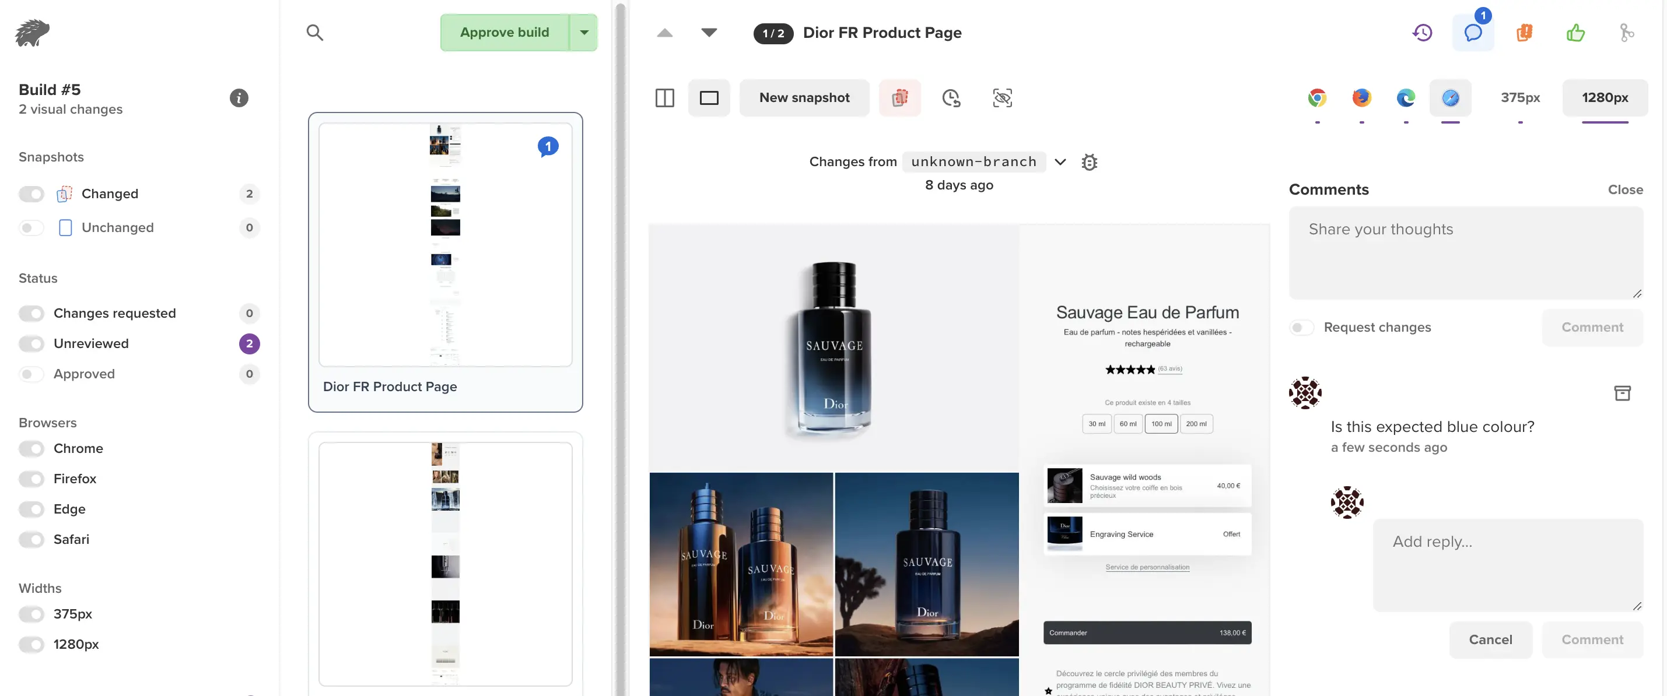Switch to the Firefox browser icon

click(x=1361, y=98)
